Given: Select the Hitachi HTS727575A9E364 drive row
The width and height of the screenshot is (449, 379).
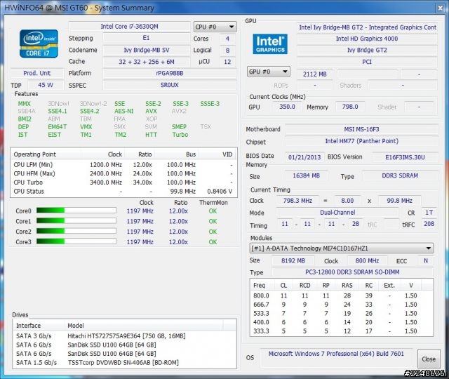Looking at the screenshot, I should click(125, 335).
